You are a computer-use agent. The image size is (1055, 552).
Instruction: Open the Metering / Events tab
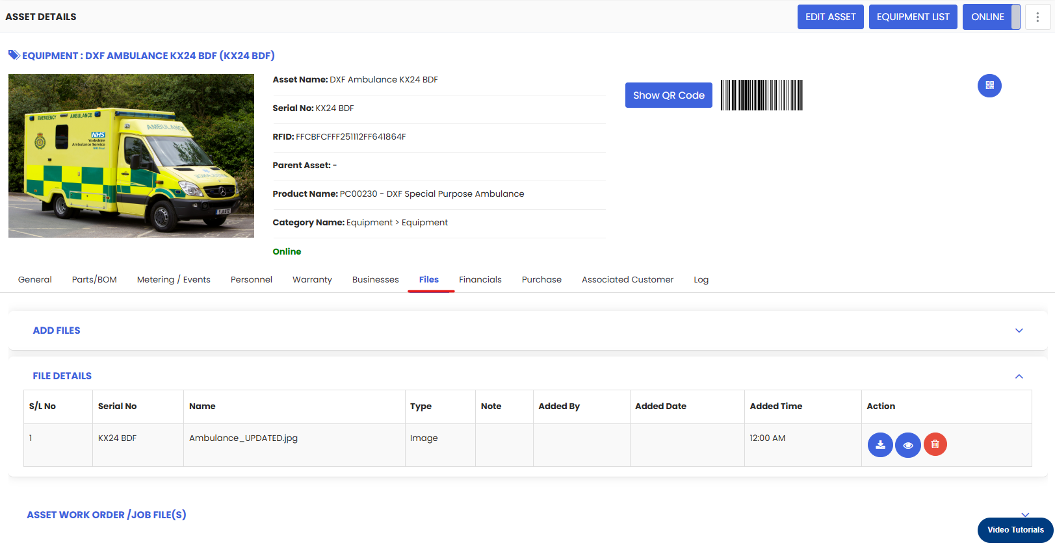(174, 279)
